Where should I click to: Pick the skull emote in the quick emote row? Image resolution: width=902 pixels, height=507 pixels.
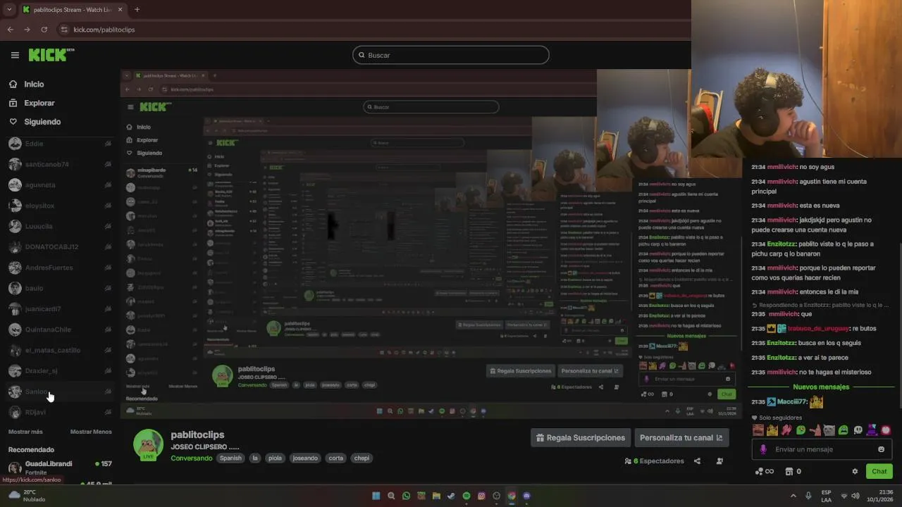click(858, 430)
